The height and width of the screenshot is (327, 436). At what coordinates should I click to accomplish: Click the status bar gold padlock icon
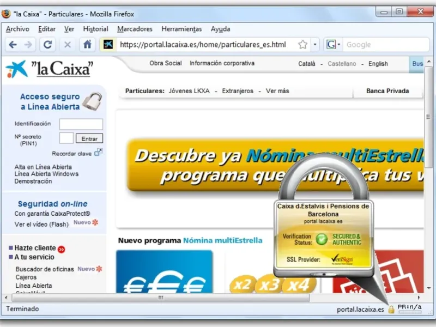point(391,309)
